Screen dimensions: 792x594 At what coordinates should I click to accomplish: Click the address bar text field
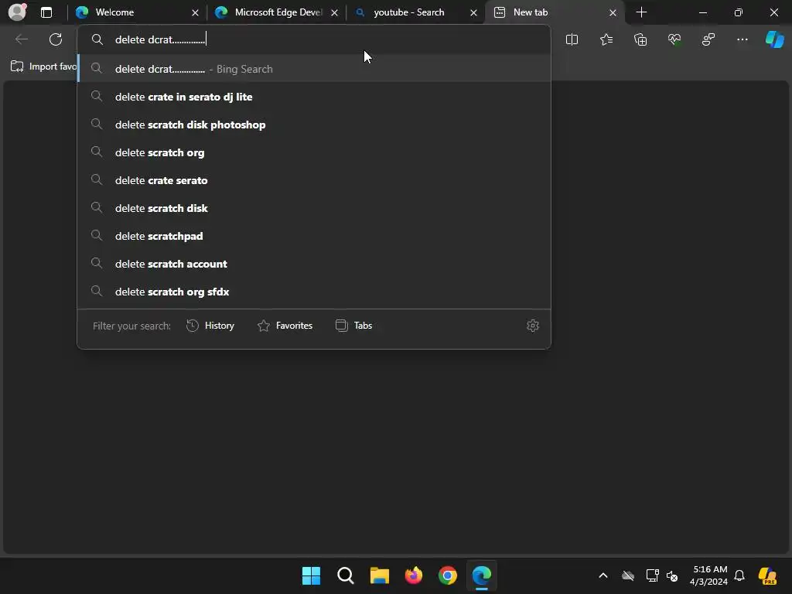click(313, 39)
